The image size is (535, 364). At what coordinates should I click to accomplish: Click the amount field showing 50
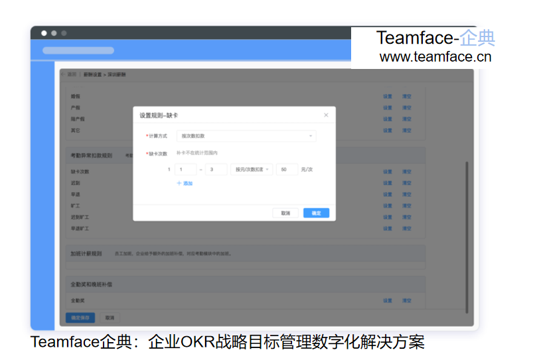click(287, 170)
